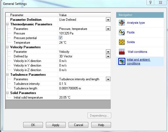
Task: Edit the Velocity in Z direction value
Action: tap(84, 70)
